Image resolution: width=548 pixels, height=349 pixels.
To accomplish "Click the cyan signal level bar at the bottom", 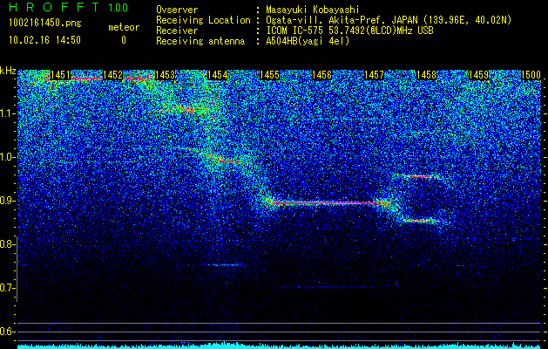I will tap(280, 346).
